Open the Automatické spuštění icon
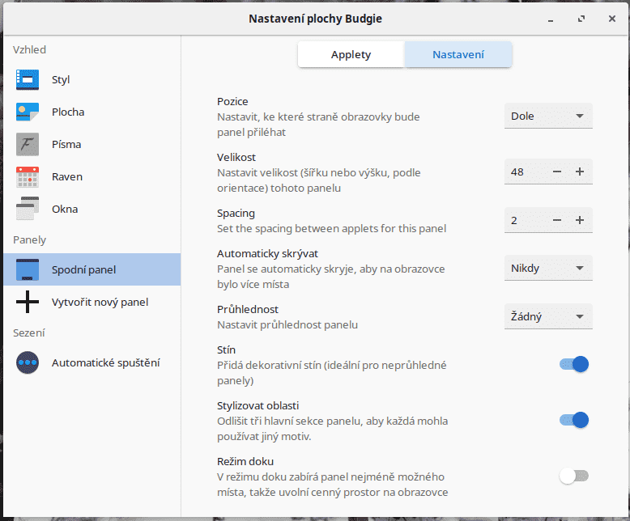630x521 pixels. (28, 362)
